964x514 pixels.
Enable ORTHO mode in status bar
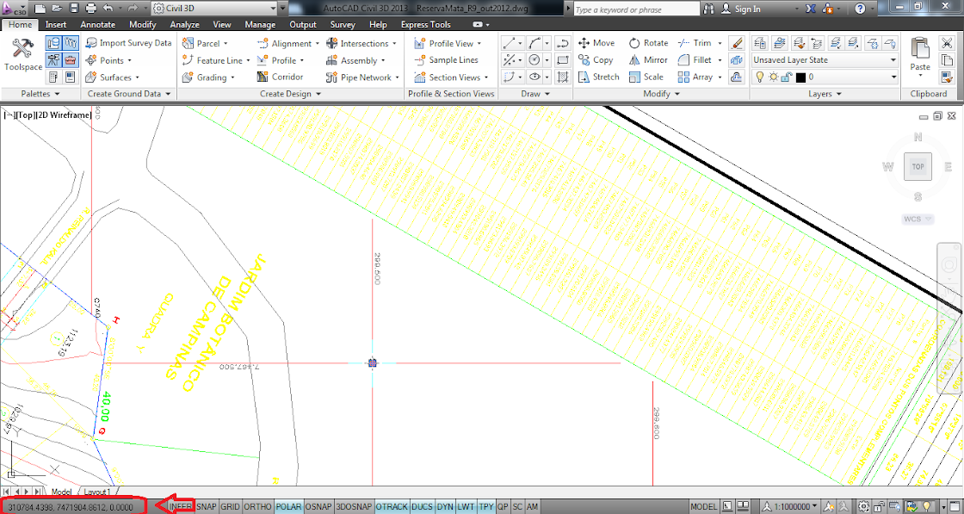coord(257,507)
